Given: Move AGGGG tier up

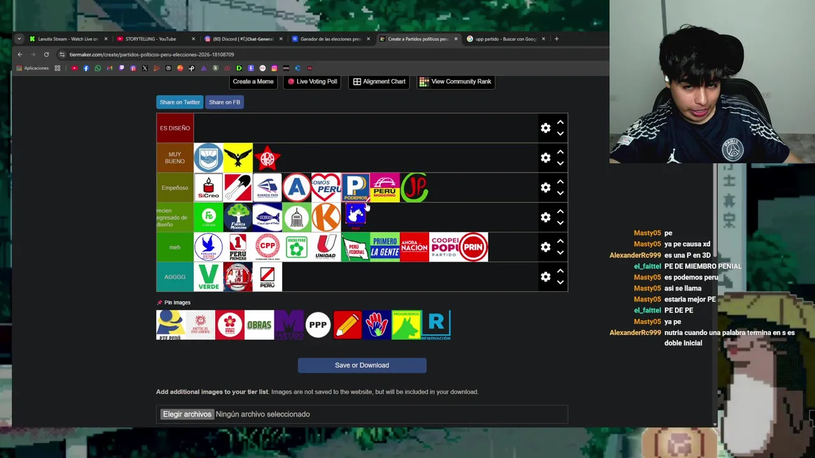Looking at the screenshot, I should [x=560, y=271].
